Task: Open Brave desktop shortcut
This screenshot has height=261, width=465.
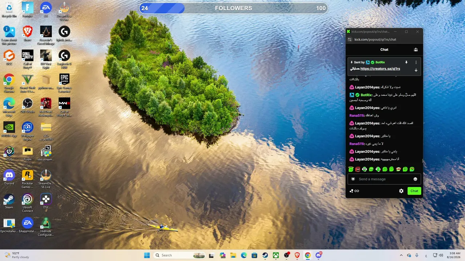Action: [x=28, y=34]
